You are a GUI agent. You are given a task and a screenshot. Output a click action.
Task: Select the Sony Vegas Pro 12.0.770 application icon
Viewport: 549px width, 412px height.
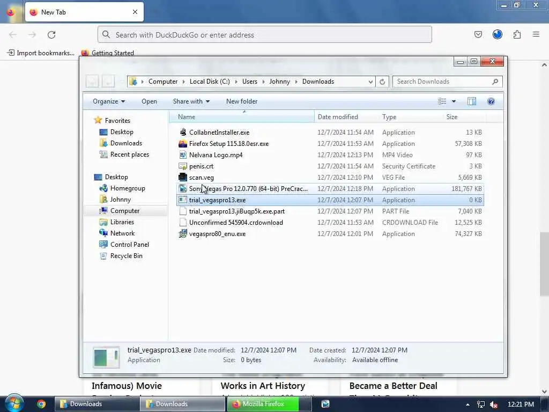[x=183, y=188]
